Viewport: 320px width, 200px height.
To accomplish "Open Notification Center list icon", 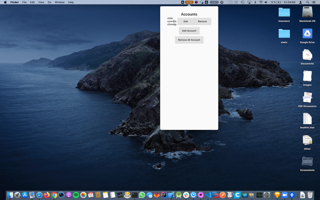I will pos(314,2).
